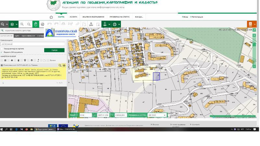Click the globe full extent icon

click(43, 24)
